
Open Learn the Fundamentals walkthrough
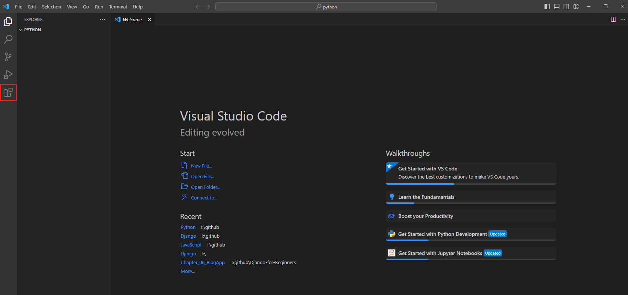pyautogui.click(x=471, y=197)
